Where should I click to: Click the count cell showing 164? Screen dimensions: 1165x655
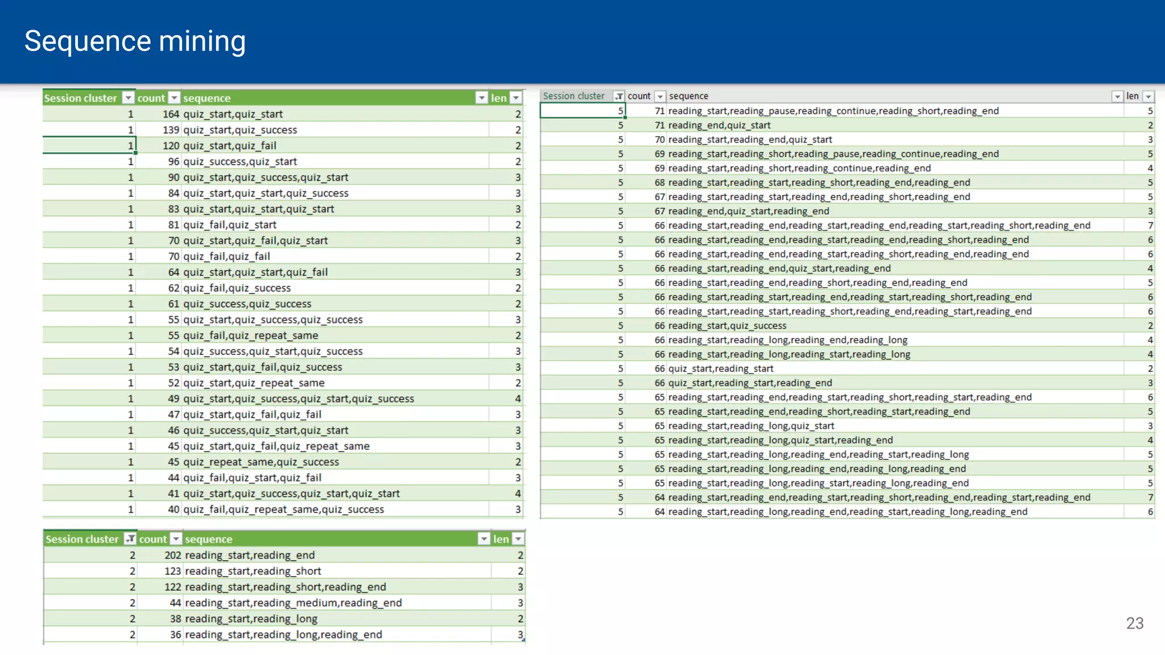159,114
